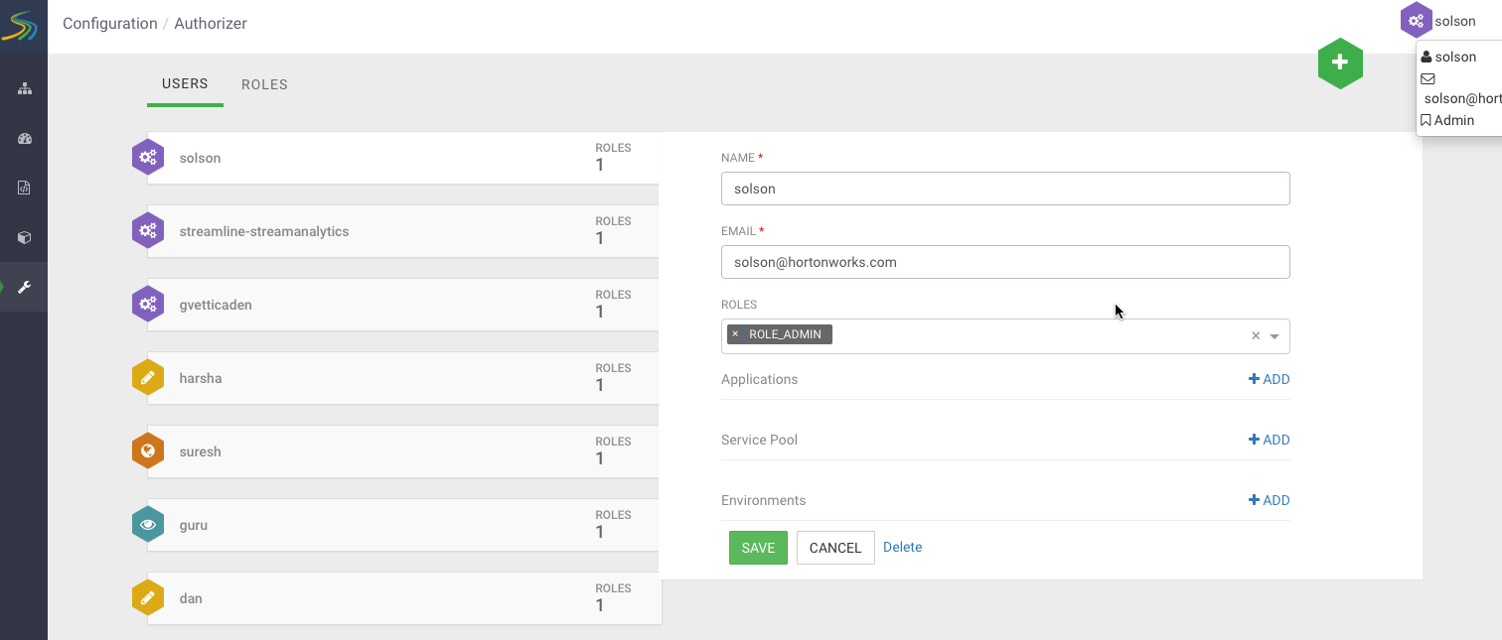Click dan's yellow pencil hexagon icon
Image resolution: width=1502 pixels, height=640 pixels.
pyautogui.click(x=148, y=597)
